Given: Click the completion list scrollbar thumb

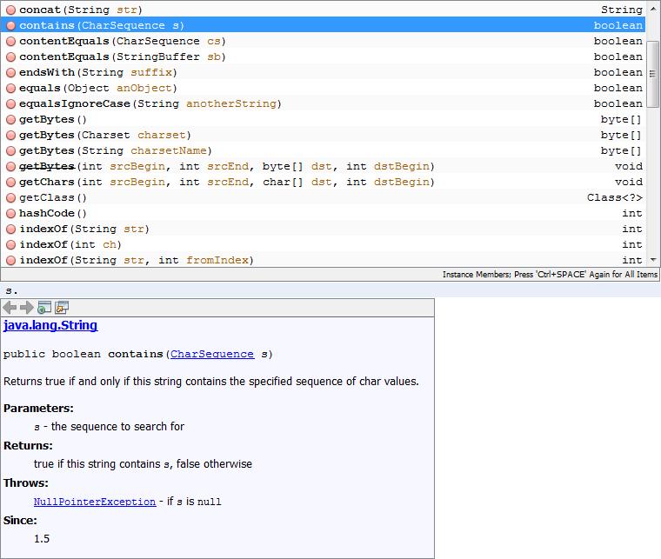Looking at the screenshot, I should (x=652, y=74).
